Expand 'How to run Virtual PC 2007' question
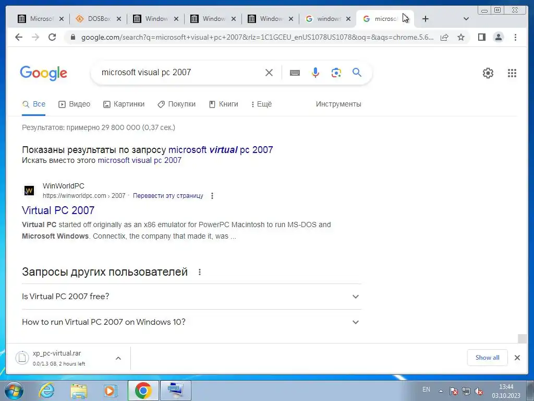This screenshot has height=401, width=534. coord(191,322)
